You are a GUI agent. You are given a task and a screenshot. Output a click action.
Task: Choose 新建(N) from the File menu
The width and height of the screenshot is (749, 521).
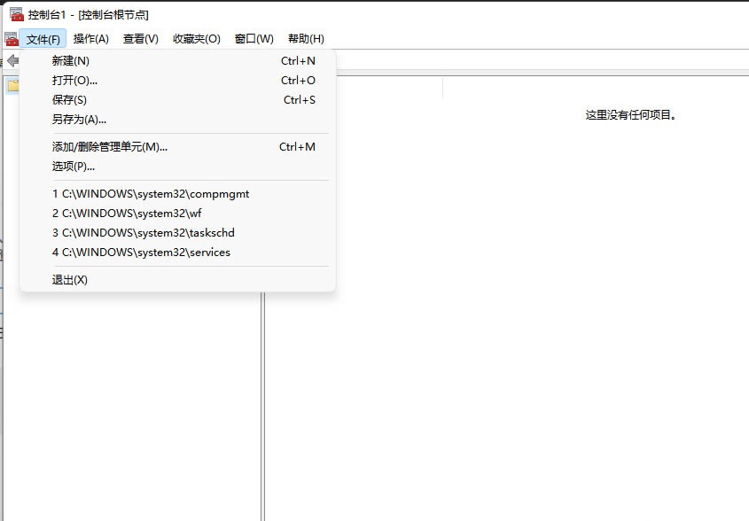[x=71, y=61]
